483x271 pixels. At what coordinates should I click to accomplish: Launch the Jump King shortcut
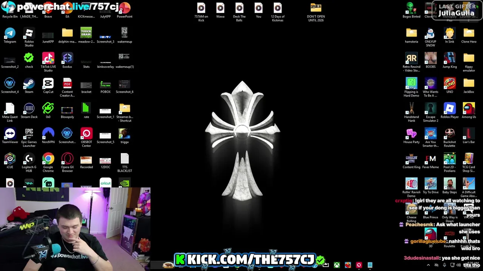click(449, 60)
